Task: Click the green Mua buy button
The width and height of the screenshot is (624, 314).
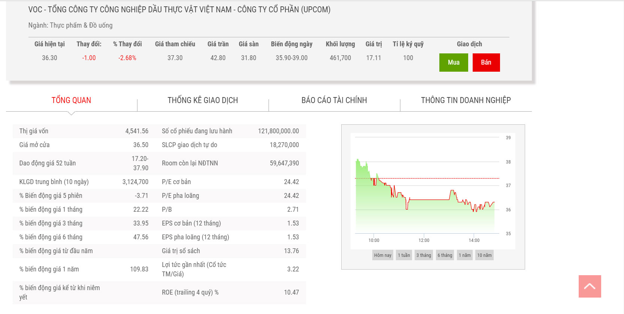Action: (453, 62)
